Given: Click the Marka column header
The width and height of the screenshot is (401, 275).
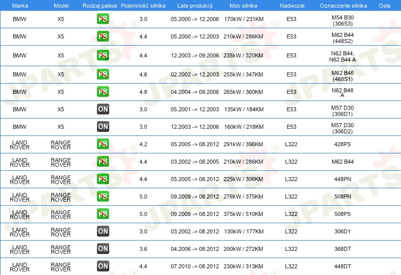Looking at the screenshot, I should point(20,6).
